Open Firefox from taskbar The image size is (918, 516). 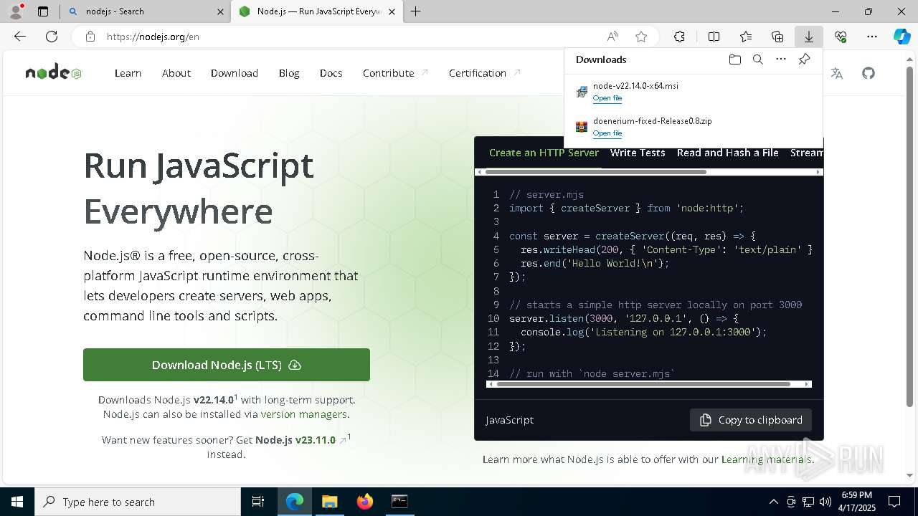[x=365, y=502]
